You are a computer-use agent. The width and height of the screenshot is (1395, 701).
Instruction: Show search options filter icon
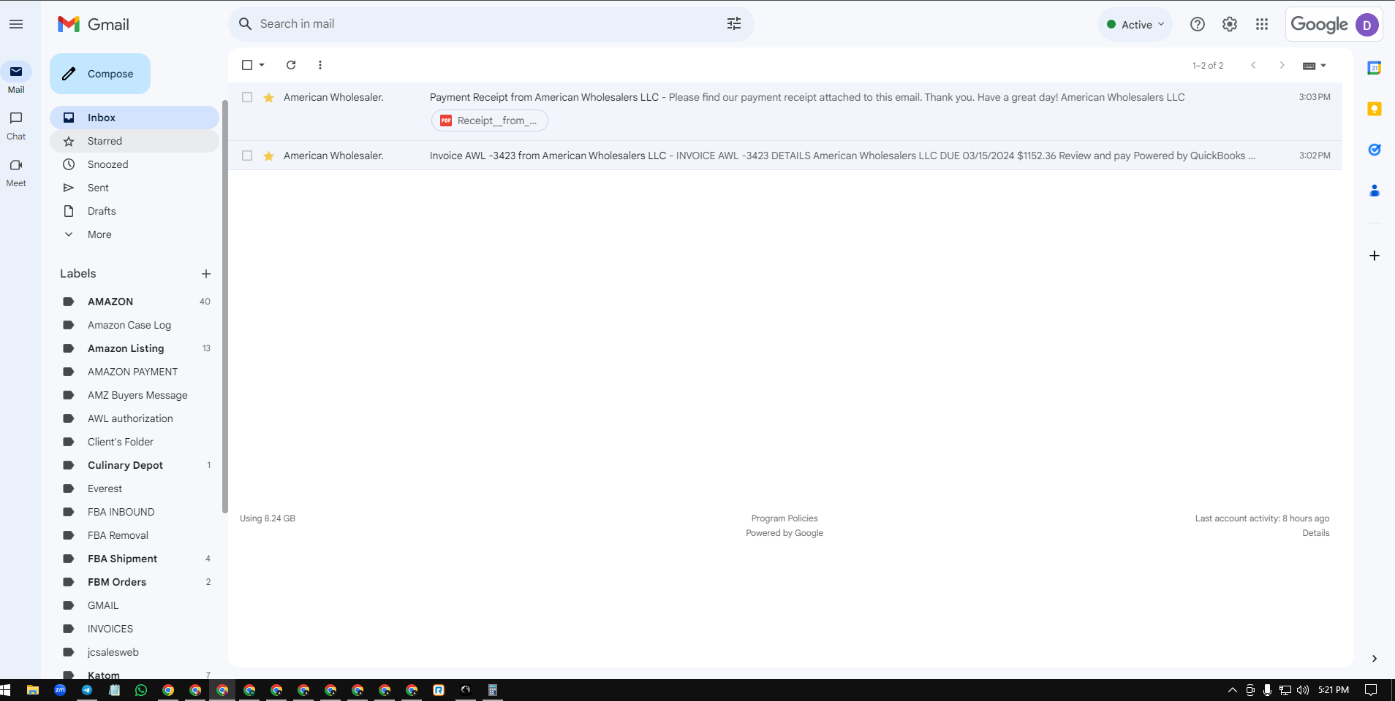tap(734, 24)
